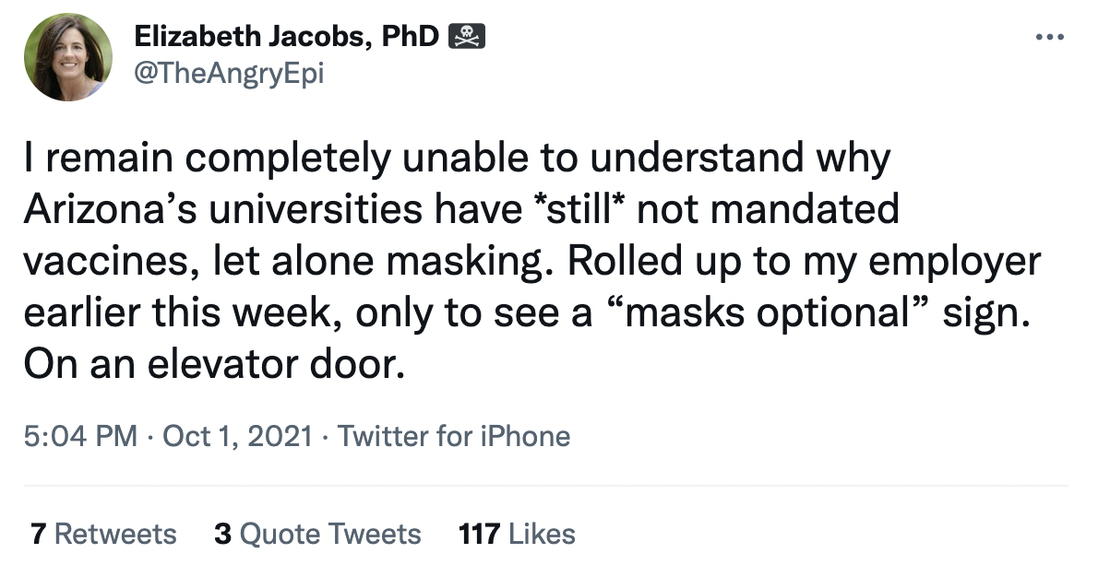The height and width of the screenshot is (577, 1098).
Task: Click the sentence "On an elevator door."
Action: 214,366
